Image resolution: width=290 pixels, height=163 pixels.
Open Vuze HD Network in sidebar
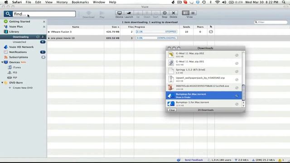pyautogui.click(x=21, y=47)
